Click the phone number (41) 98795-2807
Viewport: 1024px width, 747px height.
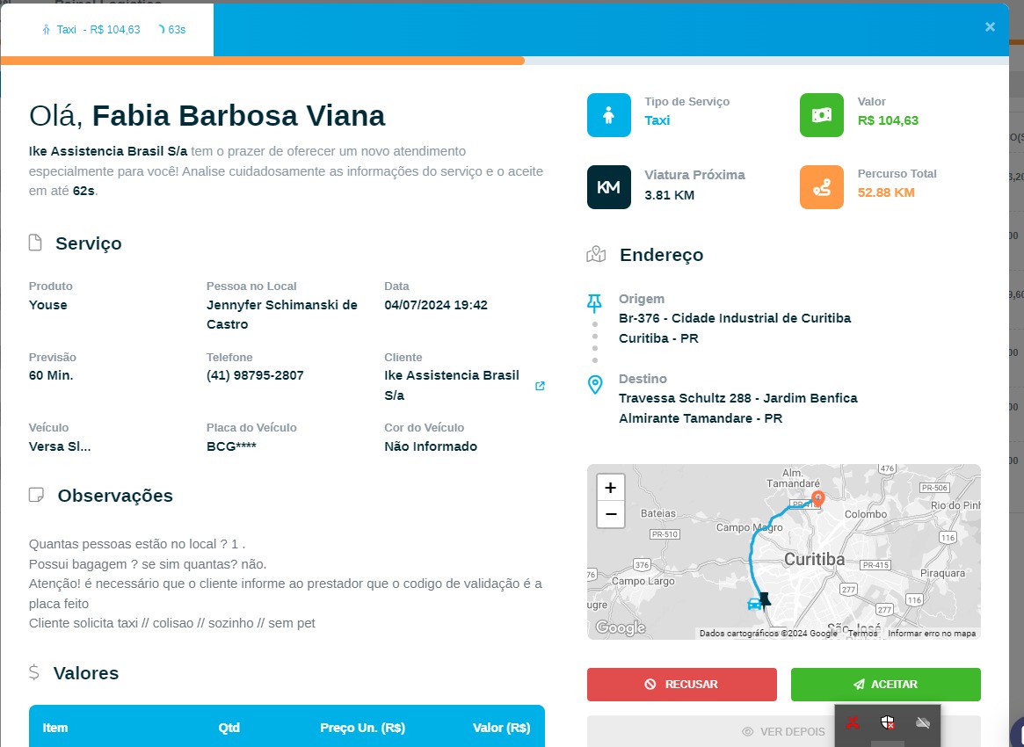255,375
